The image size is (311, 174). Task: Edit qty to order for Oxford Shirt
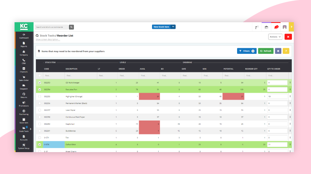[x=277, y=144]
